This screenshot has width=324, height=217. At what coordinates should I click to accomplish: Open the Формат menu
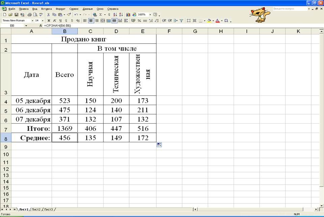(60, 9)
